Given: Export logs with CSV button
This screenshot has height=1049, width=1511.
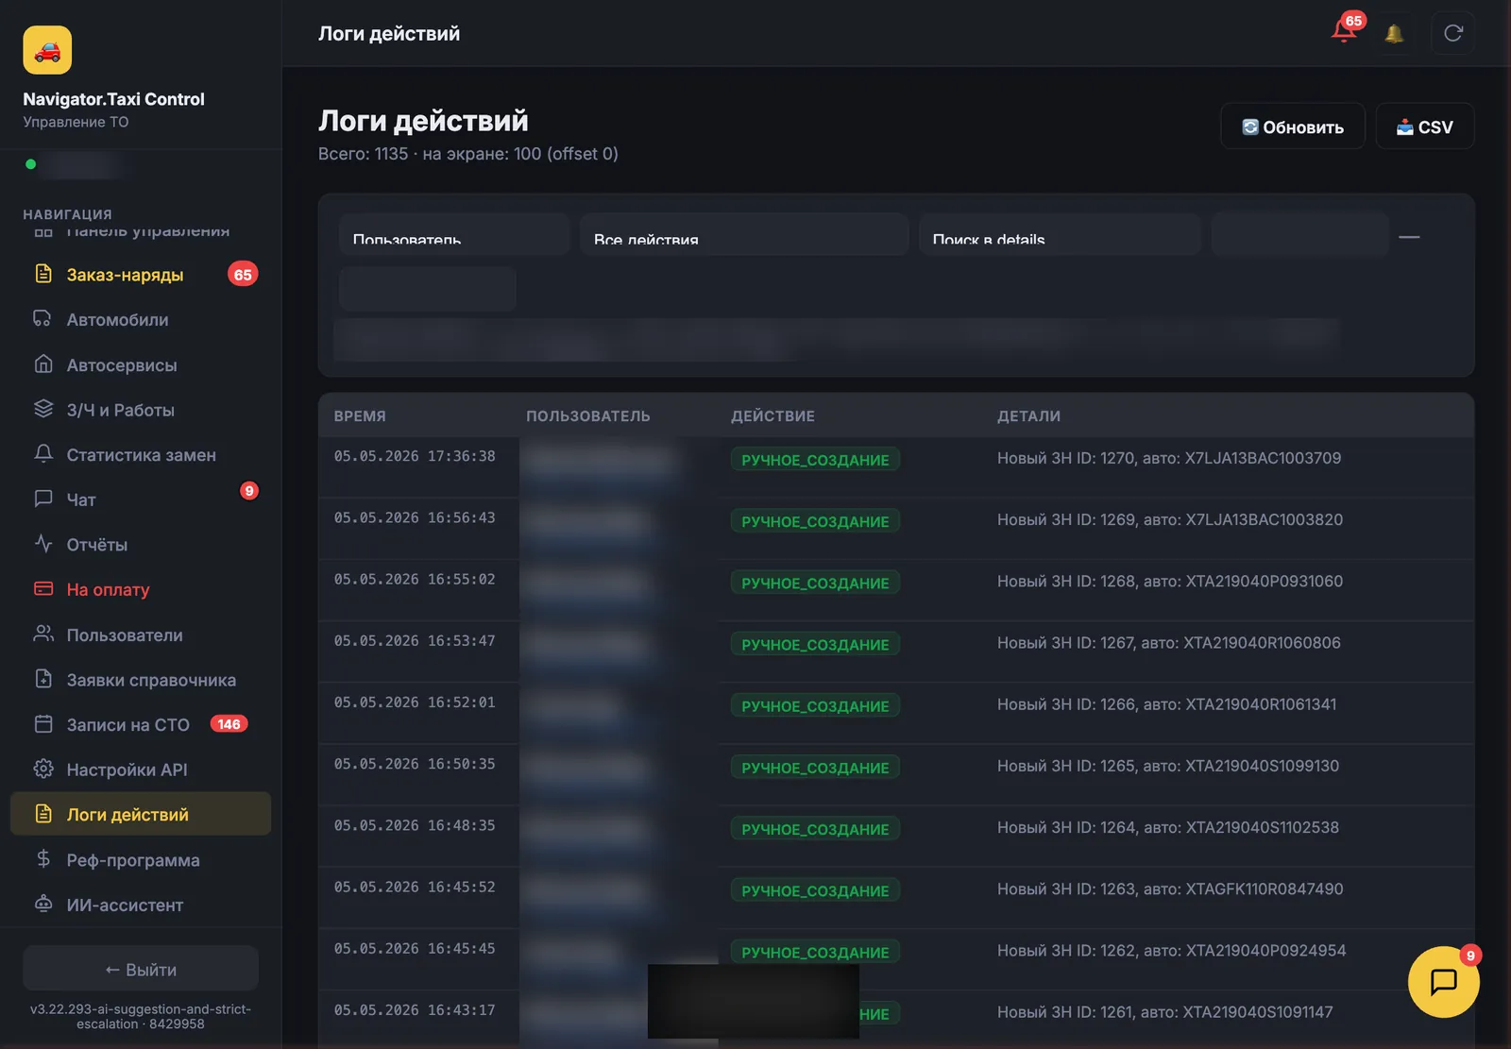Looking at the screenshot, I should coord(1424,127).
